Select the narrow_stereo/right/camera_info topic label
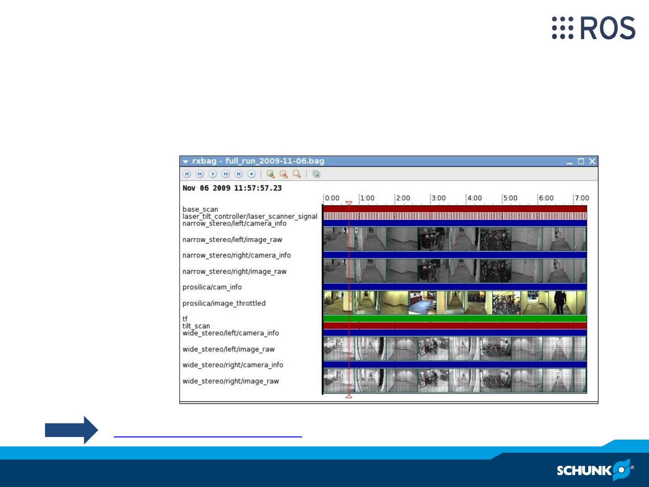Screen dimensions: 649x487 (x=237, y=255)
